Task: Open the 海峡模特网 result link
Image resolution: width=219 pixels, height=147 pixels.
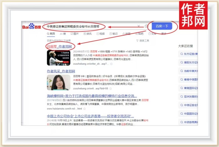Action: [92, 96]
